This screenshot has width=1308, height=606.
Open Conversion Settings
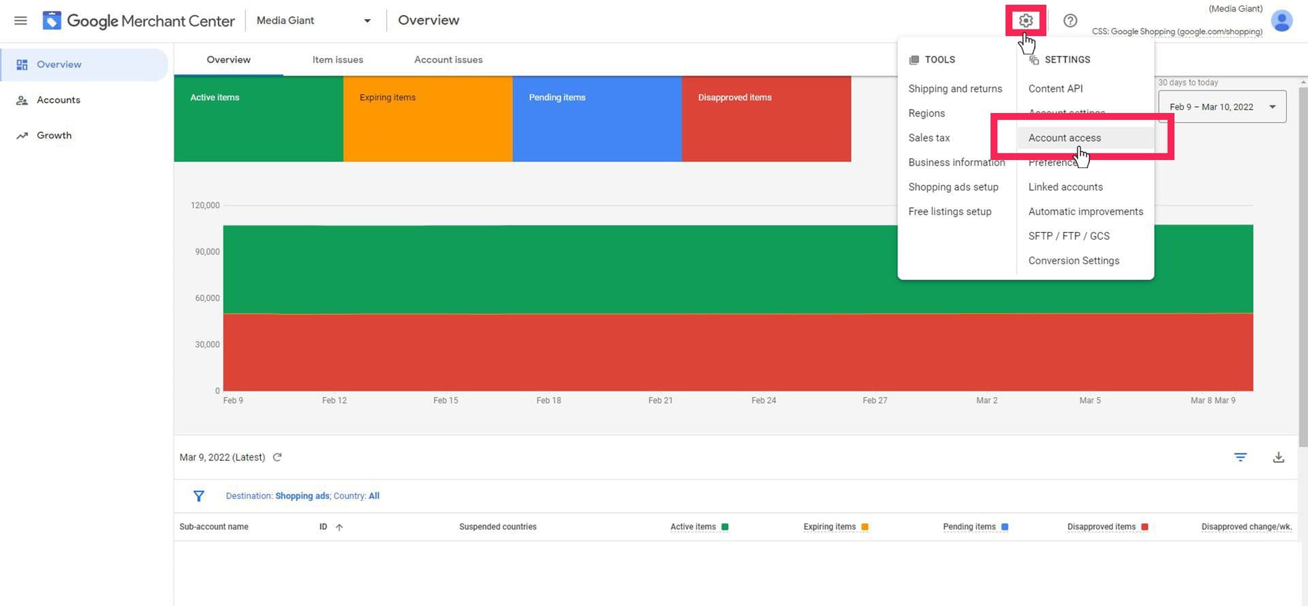coord(1074,260)
